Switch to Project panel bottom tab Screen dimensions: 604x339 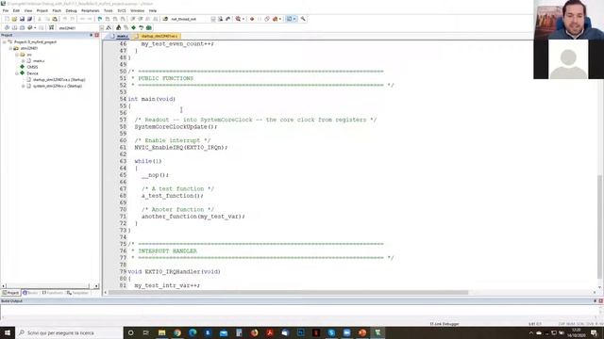click(x=10, y=293)
